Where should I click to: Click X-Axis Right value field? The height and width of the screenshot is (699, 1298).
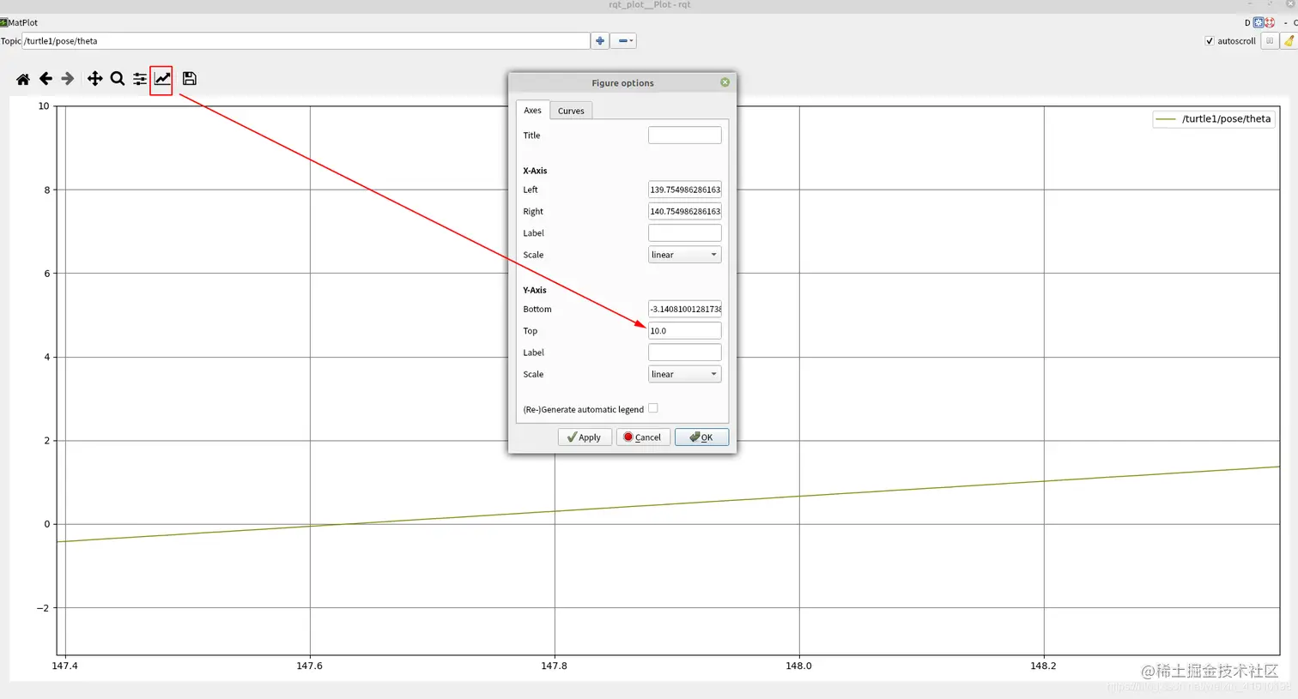(684, 211)
